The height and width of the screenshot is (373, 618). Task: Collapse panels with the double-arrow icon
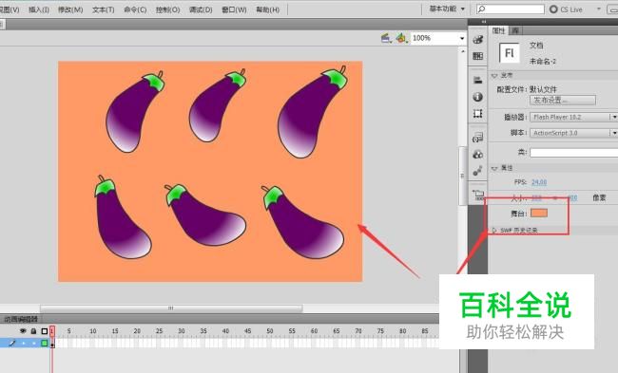coord(484,22)
